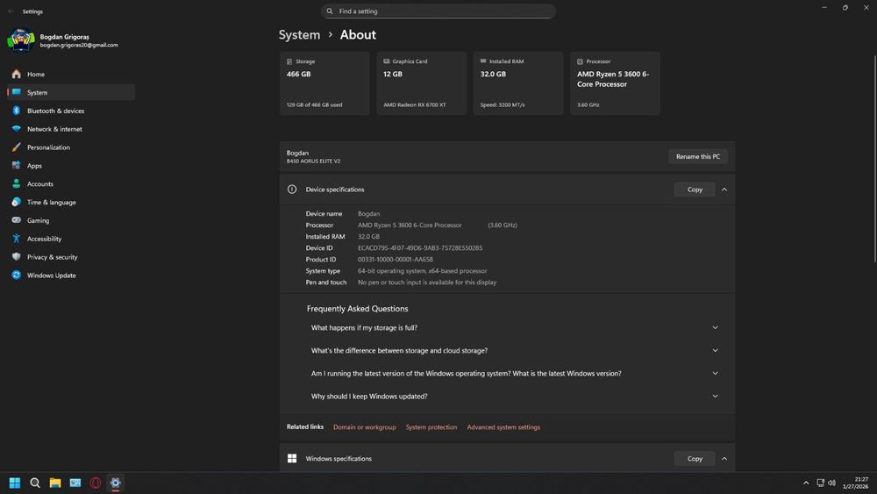Go to Network & internet settings
This screenshot has height=494, width=877.
coord(71,129)
